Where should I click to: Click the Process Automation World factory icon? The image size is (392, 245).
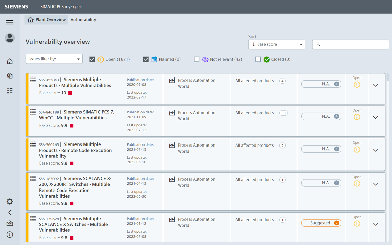pos(172,80)
